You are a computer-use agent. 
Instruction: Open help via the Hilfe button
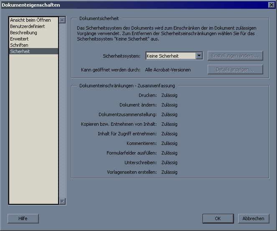23,218
